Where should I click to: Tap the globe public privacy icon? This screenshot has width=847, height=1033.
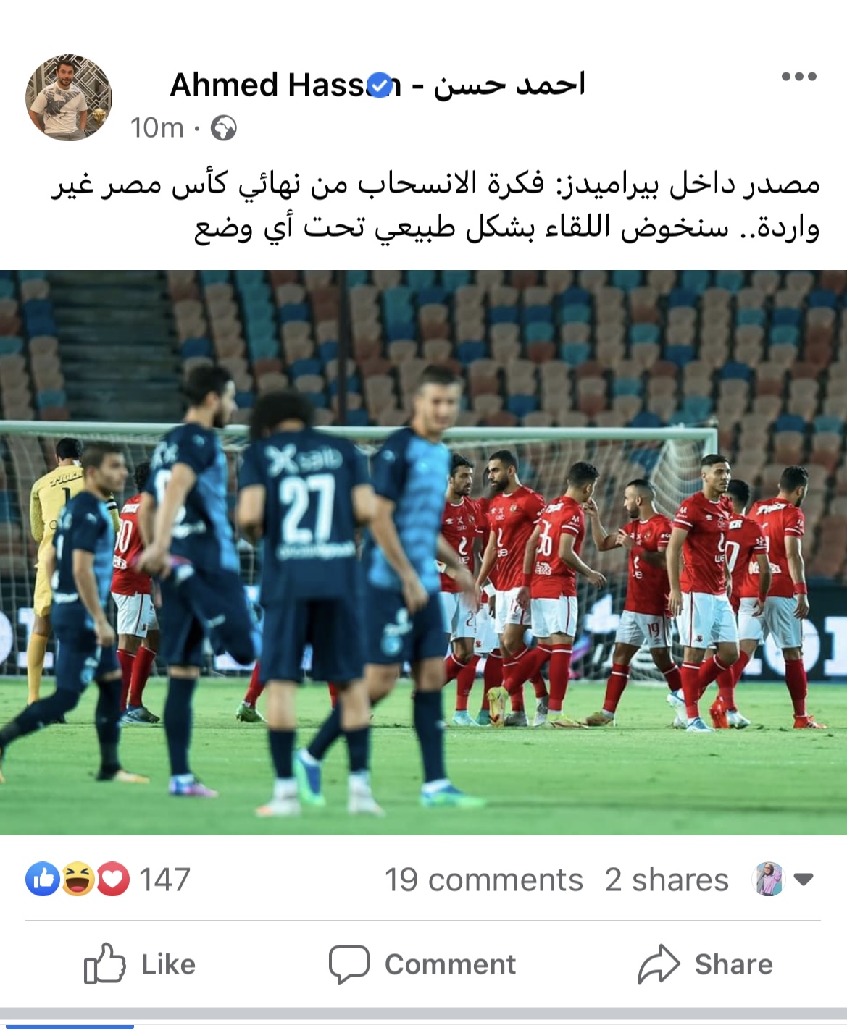point(223,128)
